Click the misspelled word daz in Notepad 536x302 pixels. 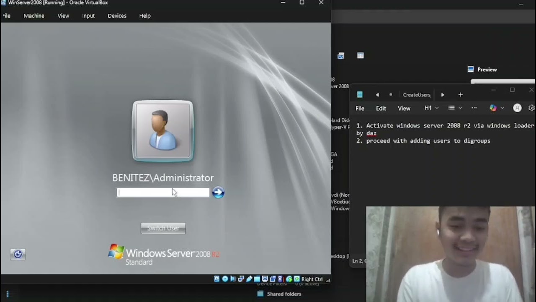pos(371,133)
